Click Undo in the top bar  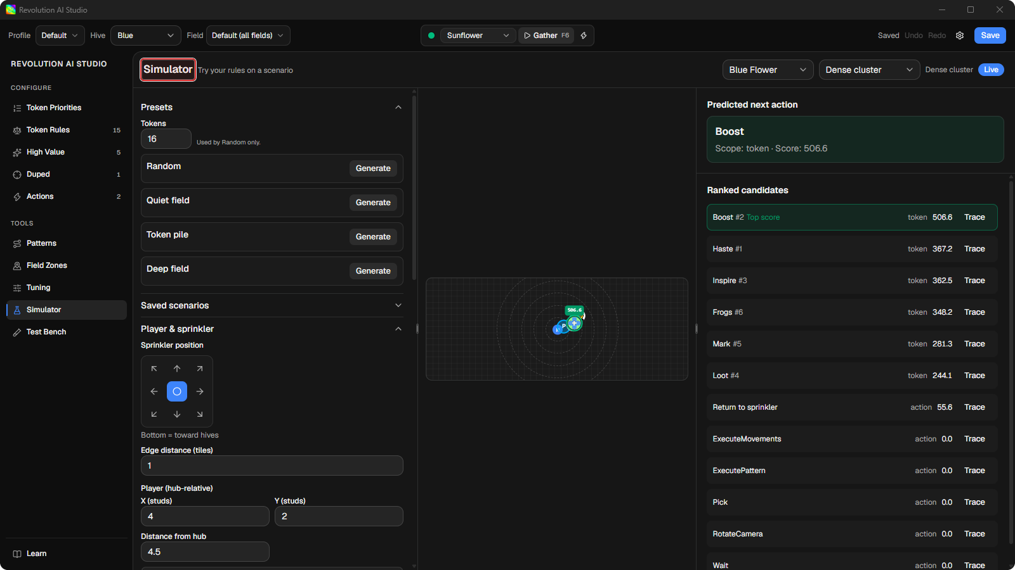click(913, 35)
